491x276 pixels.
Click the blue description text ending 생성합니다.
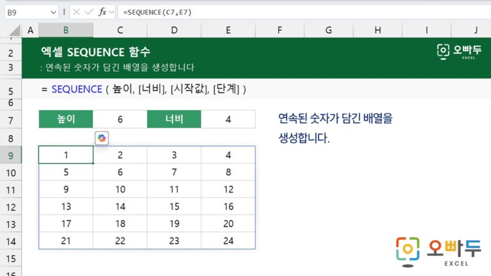coord(335,128)
